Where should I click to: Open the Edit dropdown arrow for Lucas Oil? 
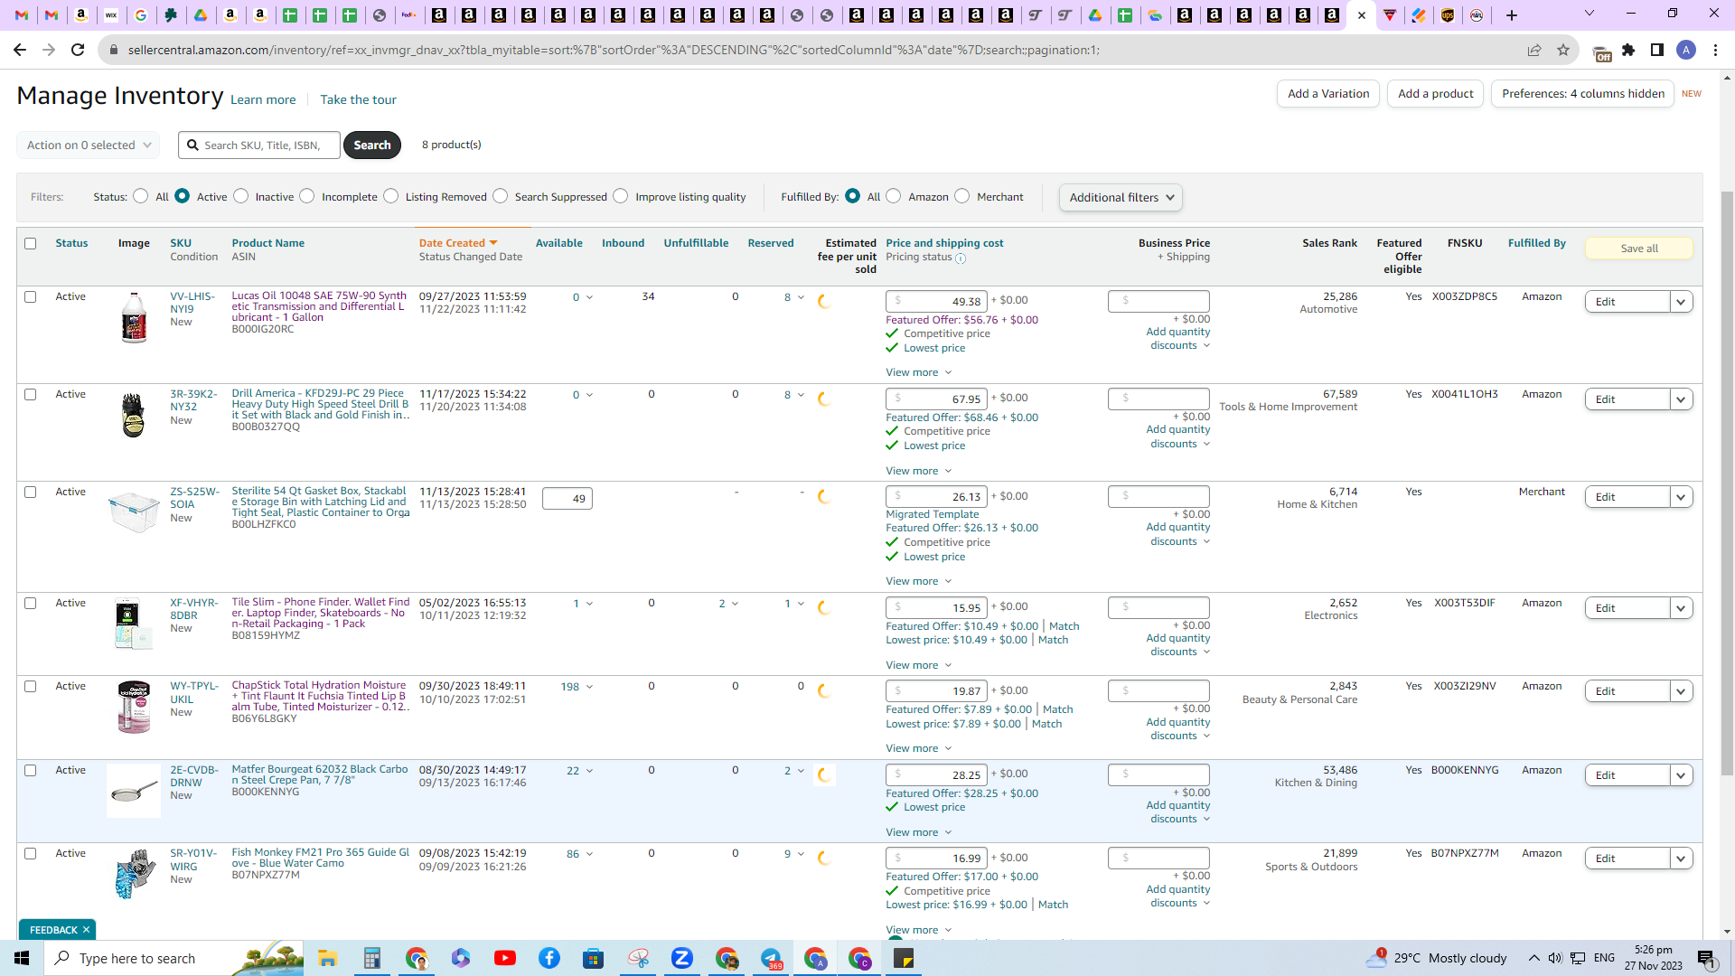click(1682, 302)
